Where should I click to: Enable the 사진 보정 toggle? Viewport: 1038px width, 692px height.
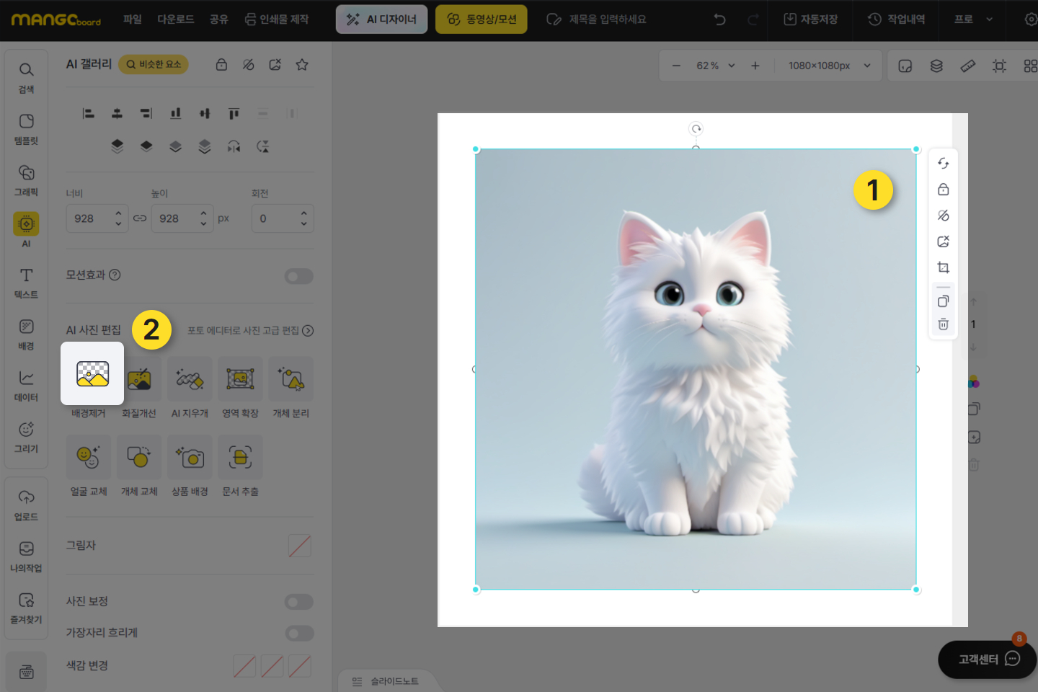pyautogui.click(x=298, y=602)
